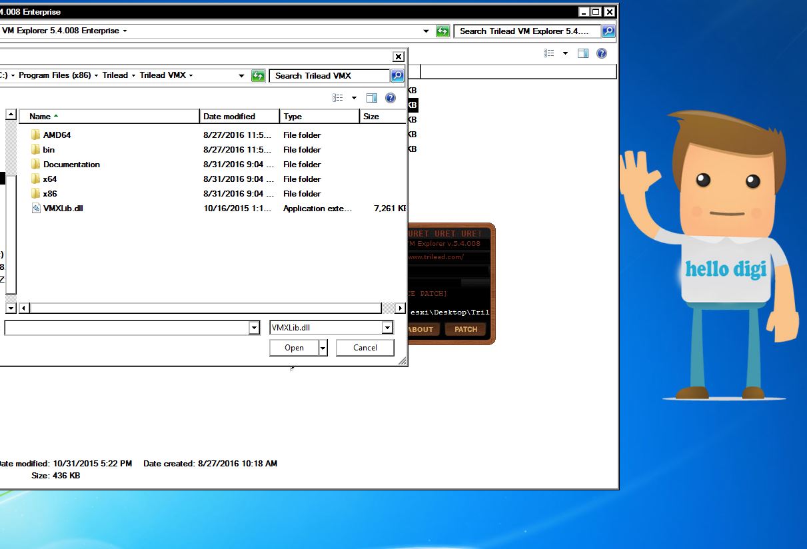807x549 pixels.
Task: Click the VMXLib.dll file icon
Action: [x=36, y=208]
